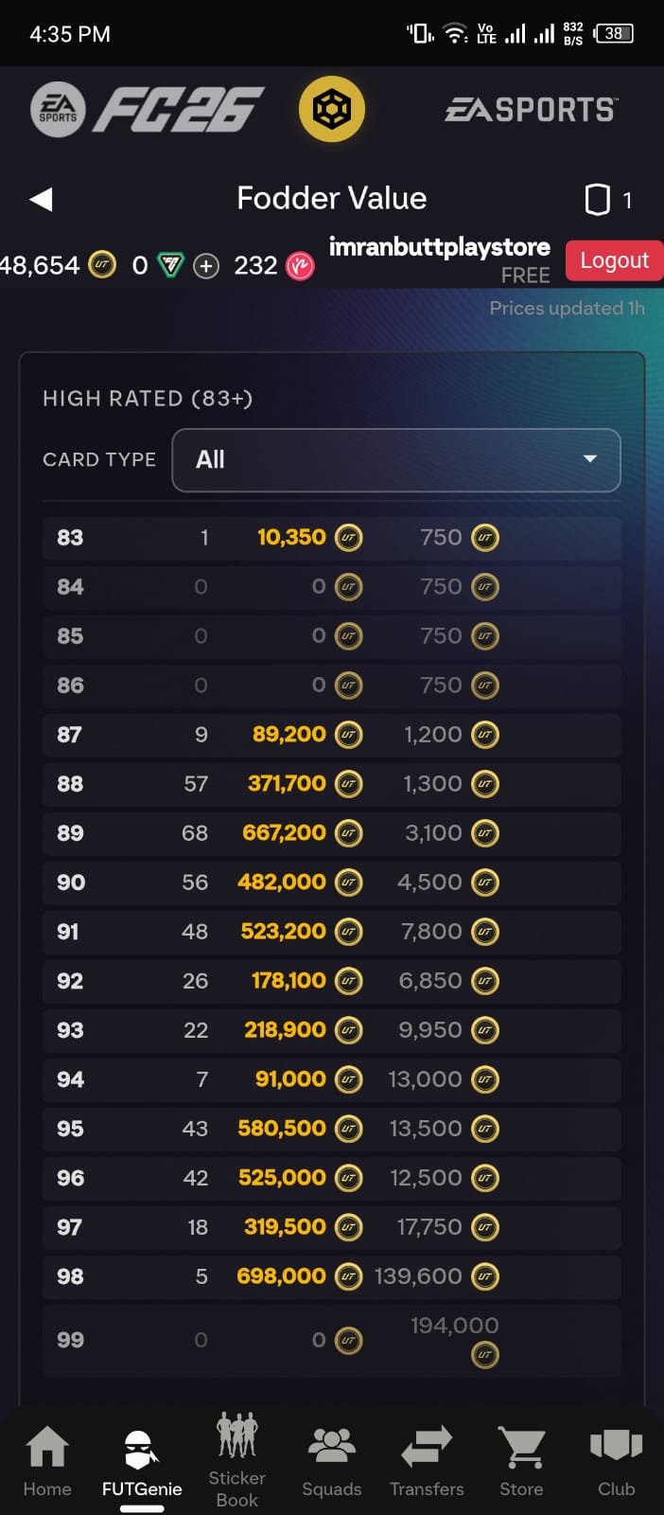Tap the imranbuttplaystore username
This screenshot has height=1515, width=664.
pos(439,247)
